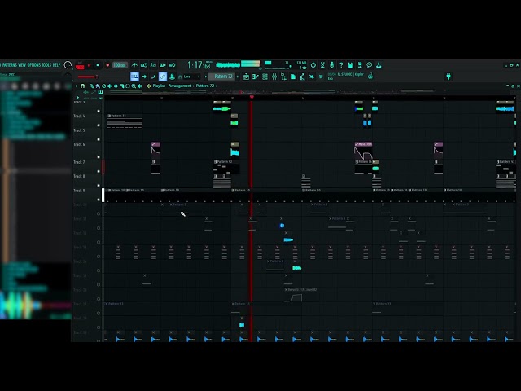Open the TOOLS menu
This screenshot has width=521, height=391.
point(46,65)
